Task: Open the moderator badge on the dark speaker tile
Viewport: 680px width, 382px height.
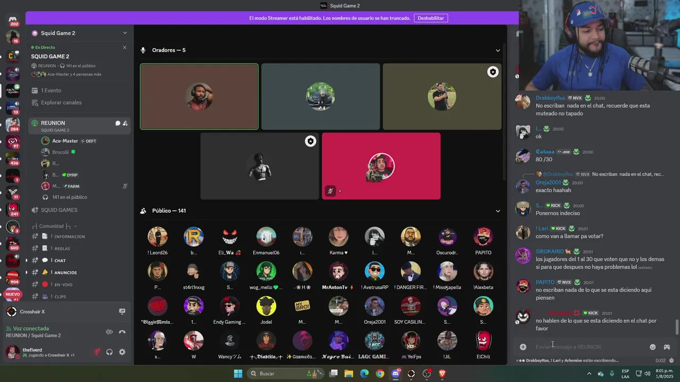Action: pos(310,141)
